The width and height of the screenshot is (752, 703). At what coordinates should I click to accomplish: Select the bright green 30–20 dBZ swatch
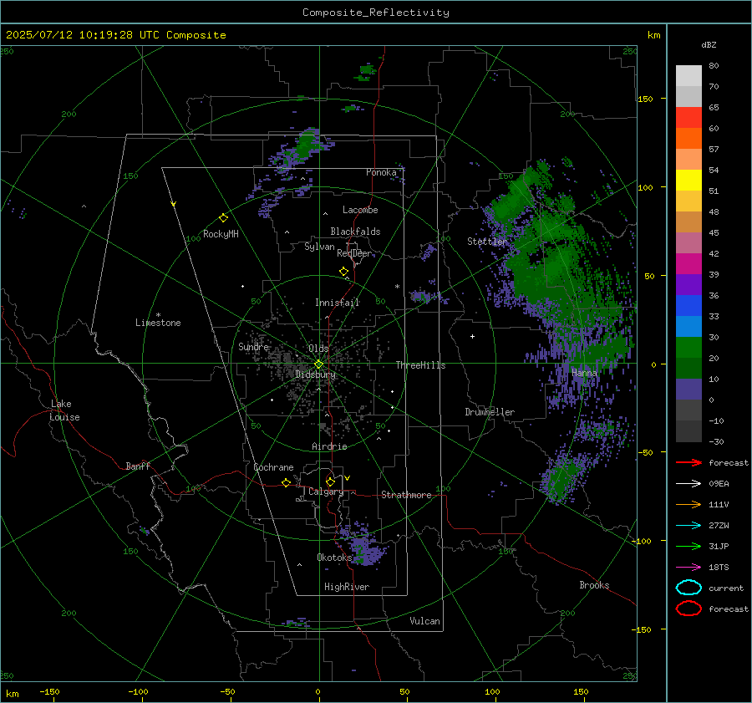pyautogui.click(x=688, y=347)
